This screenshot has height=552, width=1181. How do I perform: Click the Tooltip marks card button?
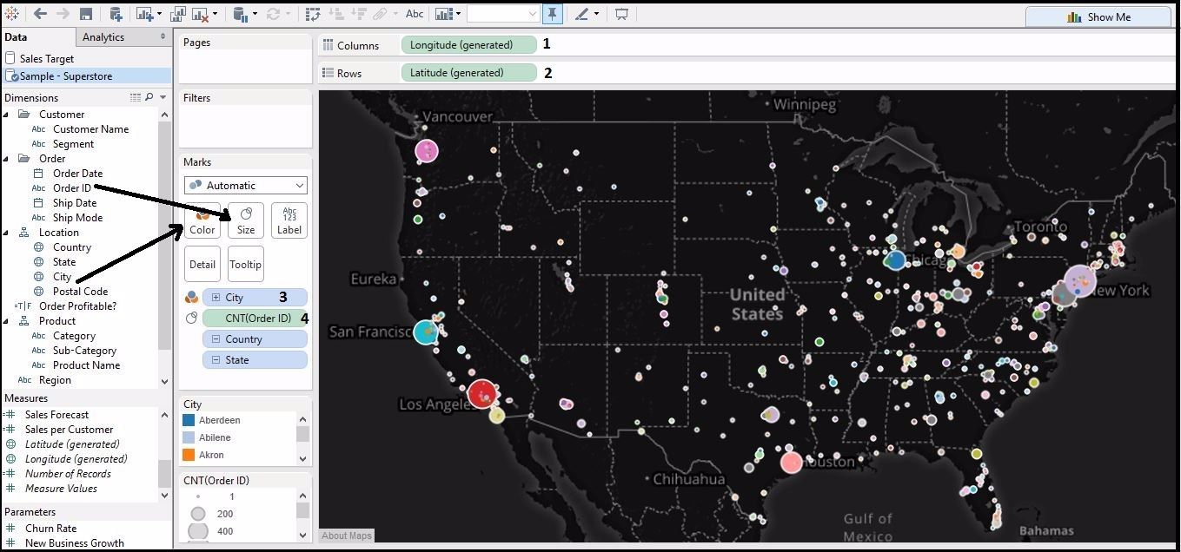(246, 264)
